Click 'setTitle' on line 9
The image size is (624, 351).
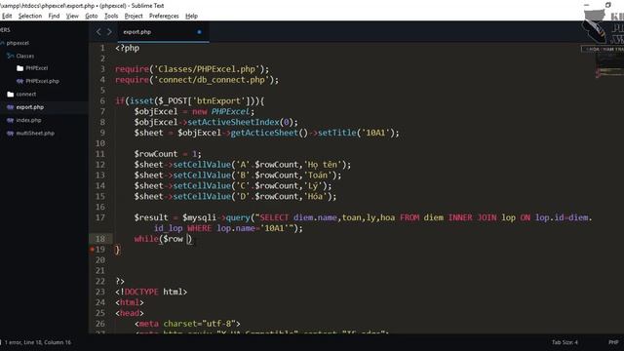coord(336,133)
